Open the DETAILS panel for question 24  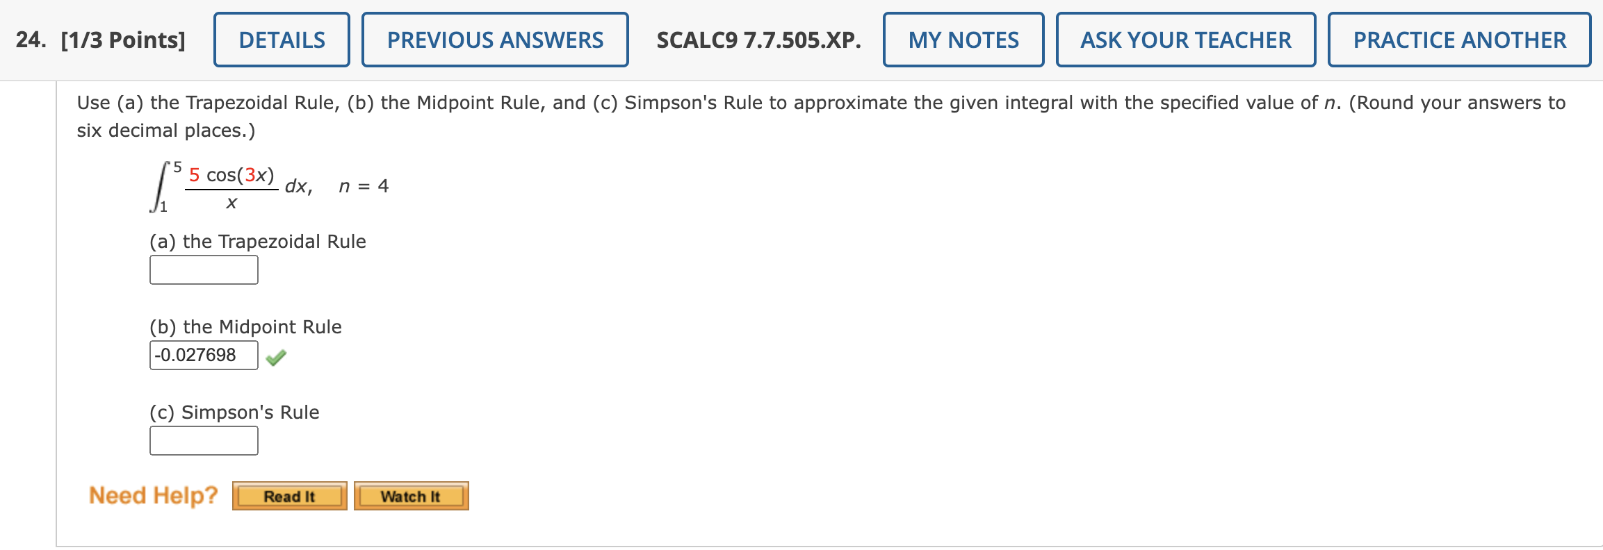pyautogui.click(x=281, y=40)
